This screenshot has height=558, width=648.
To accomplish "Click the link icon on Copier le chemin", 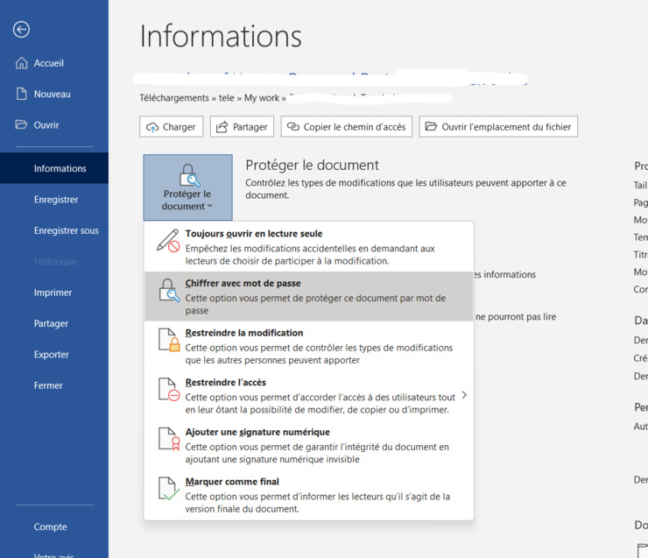I will pos(293,127).
